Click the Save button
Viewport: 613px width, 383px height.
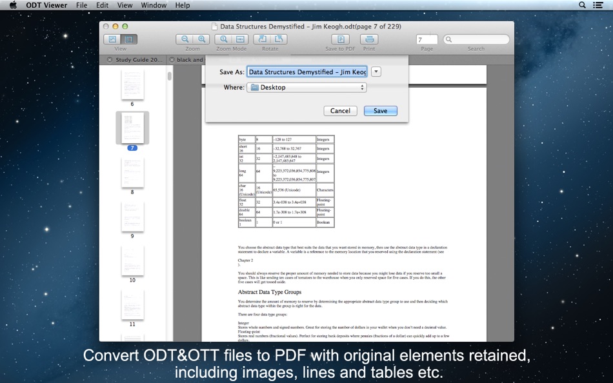click(381, 111)
